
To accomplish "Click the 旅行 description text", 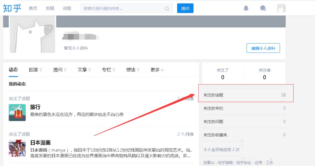I will coord(77,115).
